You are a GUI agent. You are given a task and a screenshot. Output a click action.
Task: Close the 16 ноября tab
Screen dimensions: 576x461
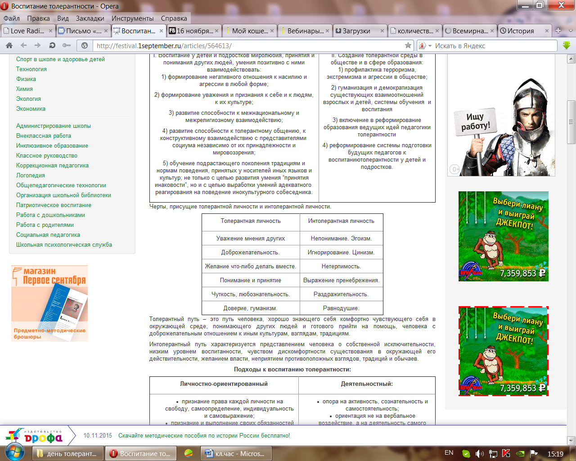click(x=216, y=31)
